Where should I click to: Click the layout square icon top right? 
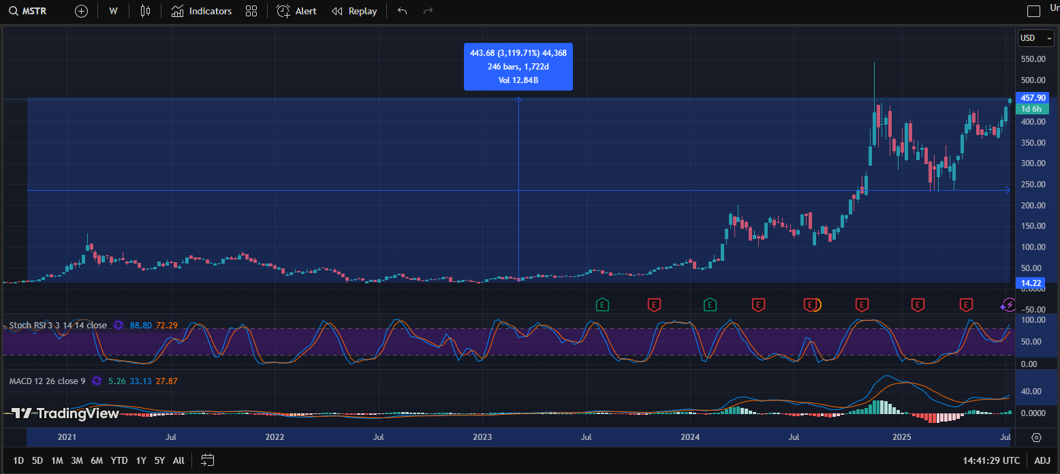[x=1033, y=11]
